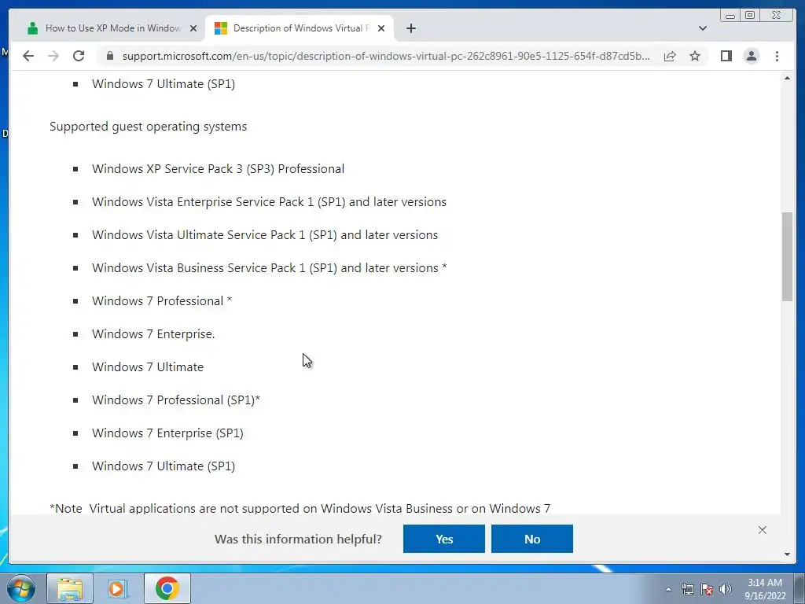
Task: Click the vertical scrollbar thumb
Action: pyautogui.click(x=787, y=256)
